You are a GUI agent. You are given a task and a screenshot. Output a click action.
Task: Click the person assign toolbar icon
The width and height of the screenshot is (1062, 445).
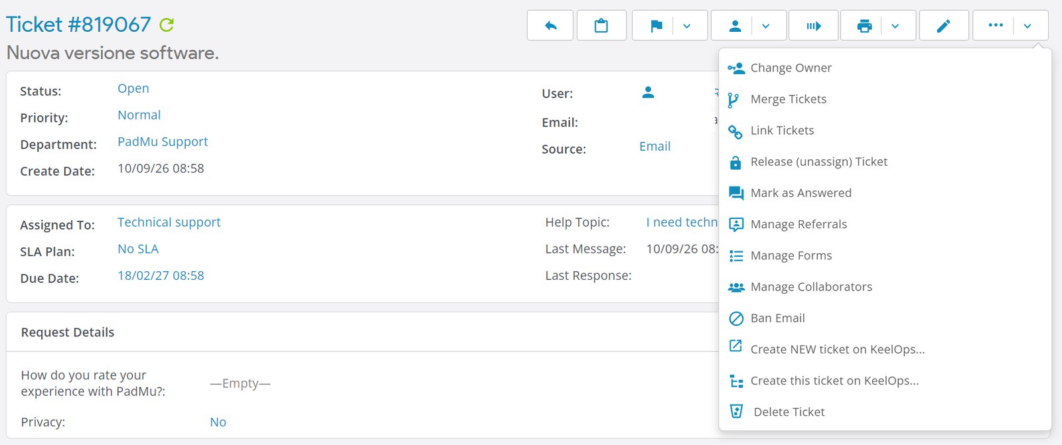735,26
